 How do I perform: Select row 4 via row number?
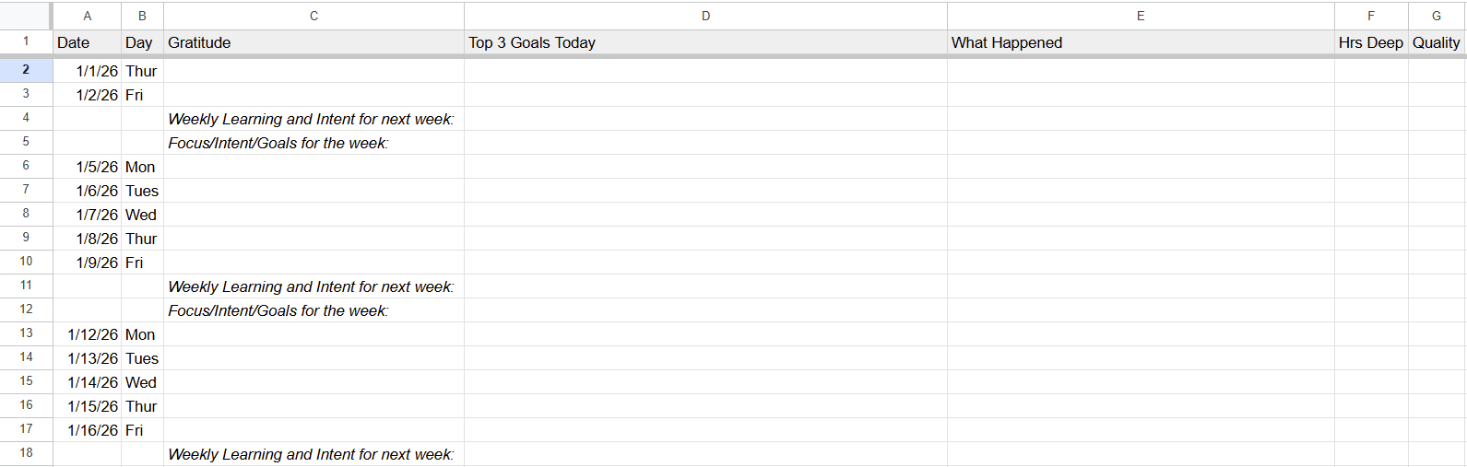click(26, 118)
